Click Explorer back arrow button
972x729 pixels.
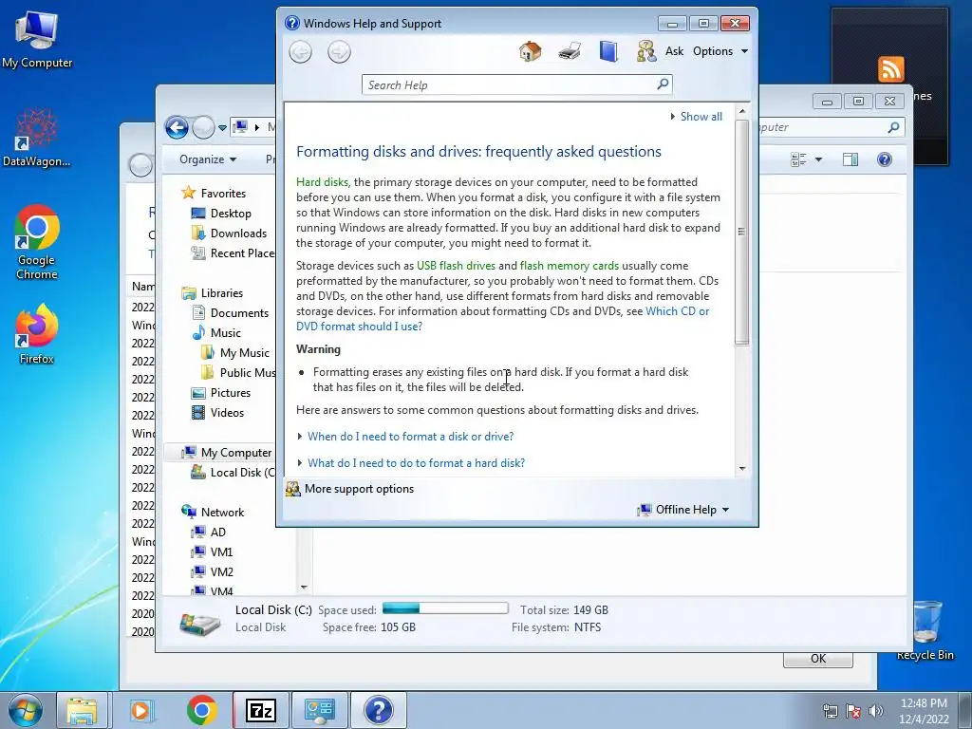pos(177,128)
